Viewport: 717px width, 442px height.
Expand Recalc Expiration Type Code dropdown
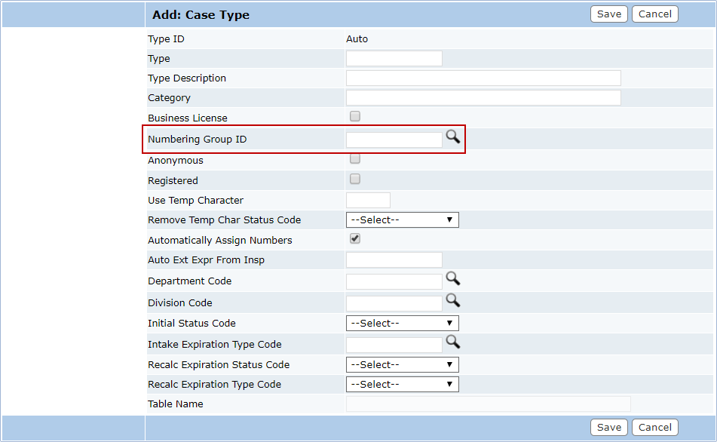(x=402, y=385)
